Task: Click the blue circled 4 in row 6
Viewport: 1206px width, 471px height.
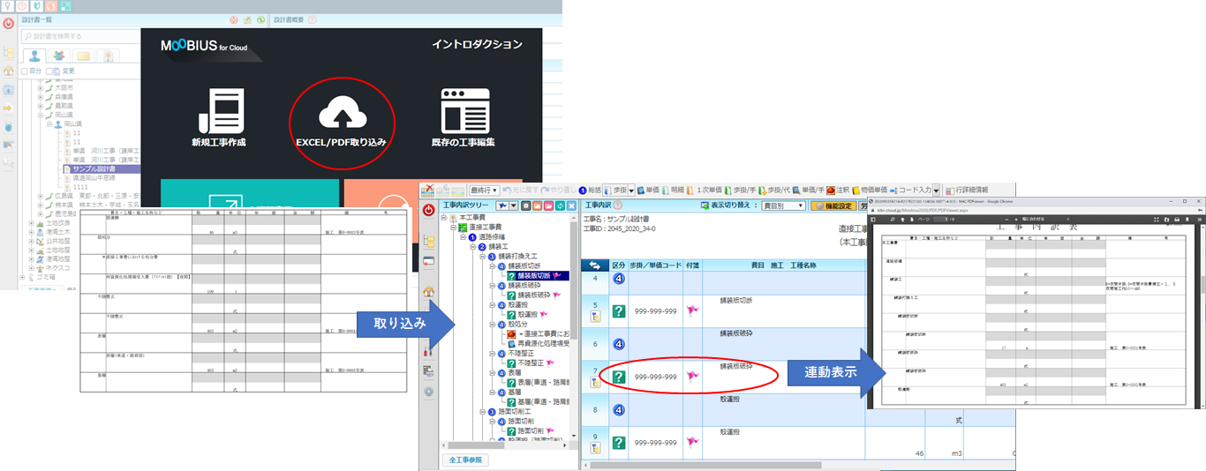Action: click(620, 344)
